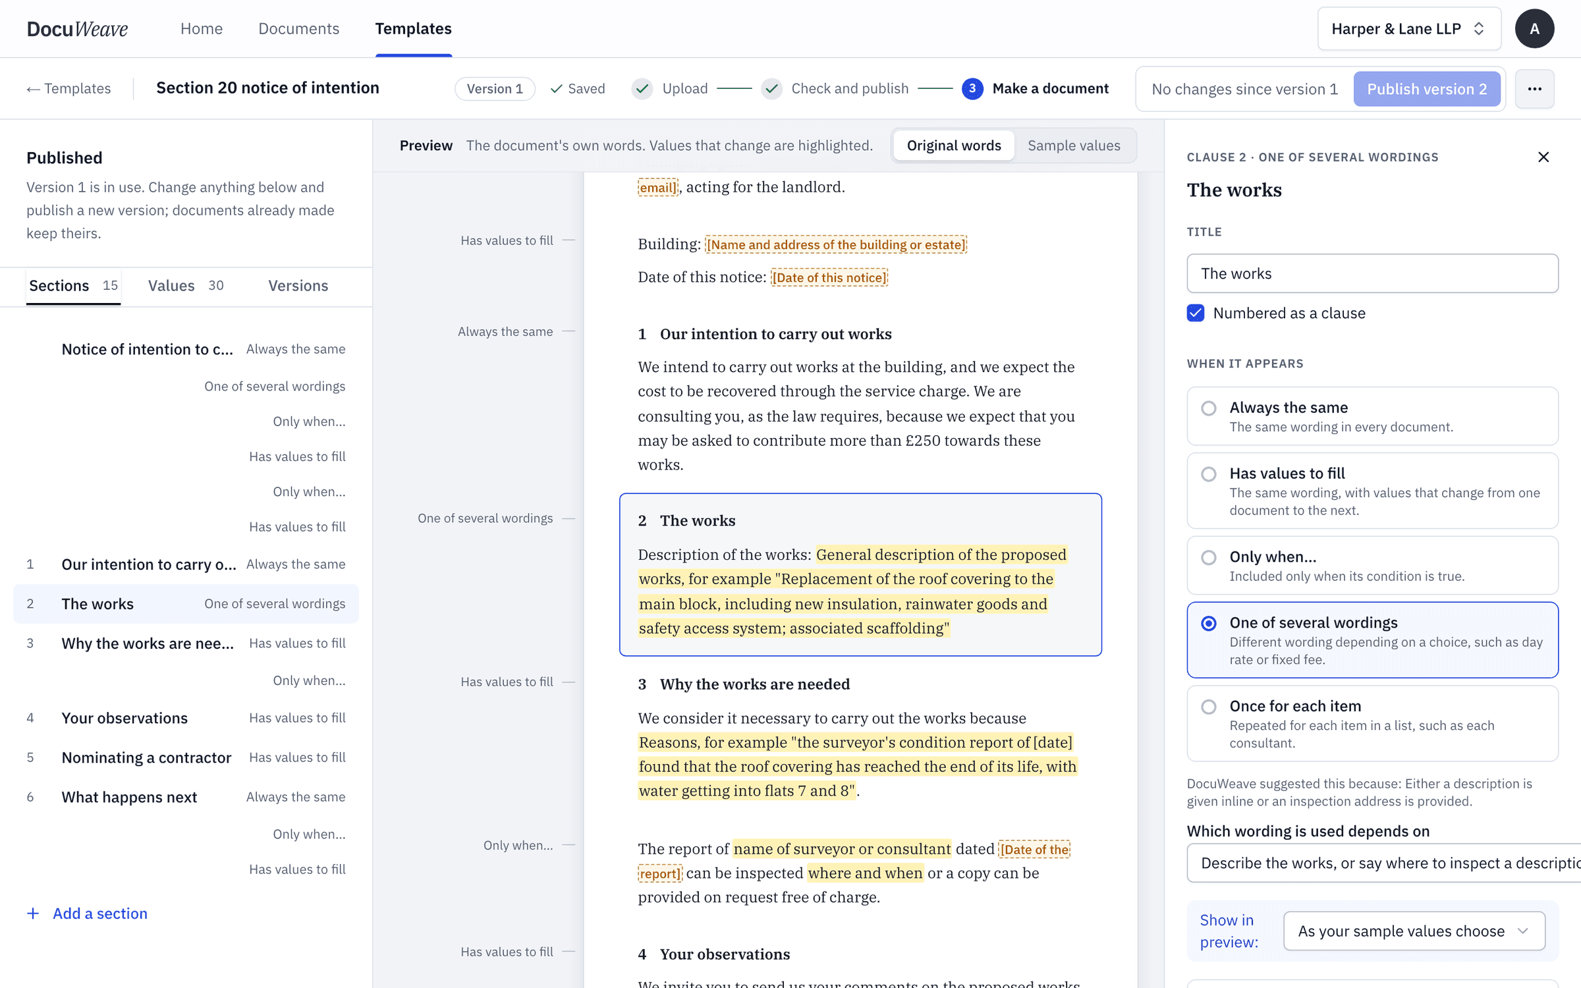The height and width of the screenshot is (988, 1581).
Task: Open the Version 1 pill selector
Action: tap(495, 89)
